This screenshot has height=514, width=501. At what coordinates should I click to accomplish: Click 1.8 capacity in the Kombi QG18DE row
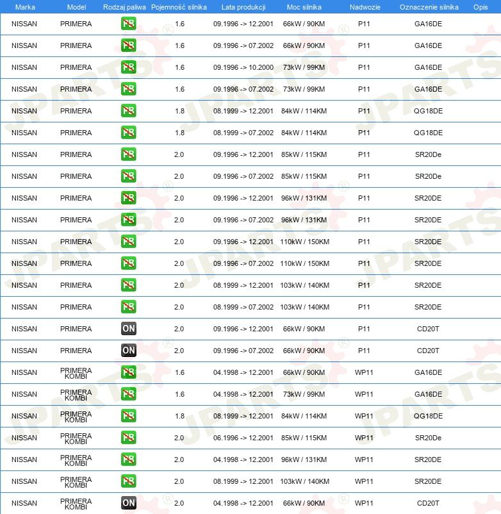(x=179, y=416)
